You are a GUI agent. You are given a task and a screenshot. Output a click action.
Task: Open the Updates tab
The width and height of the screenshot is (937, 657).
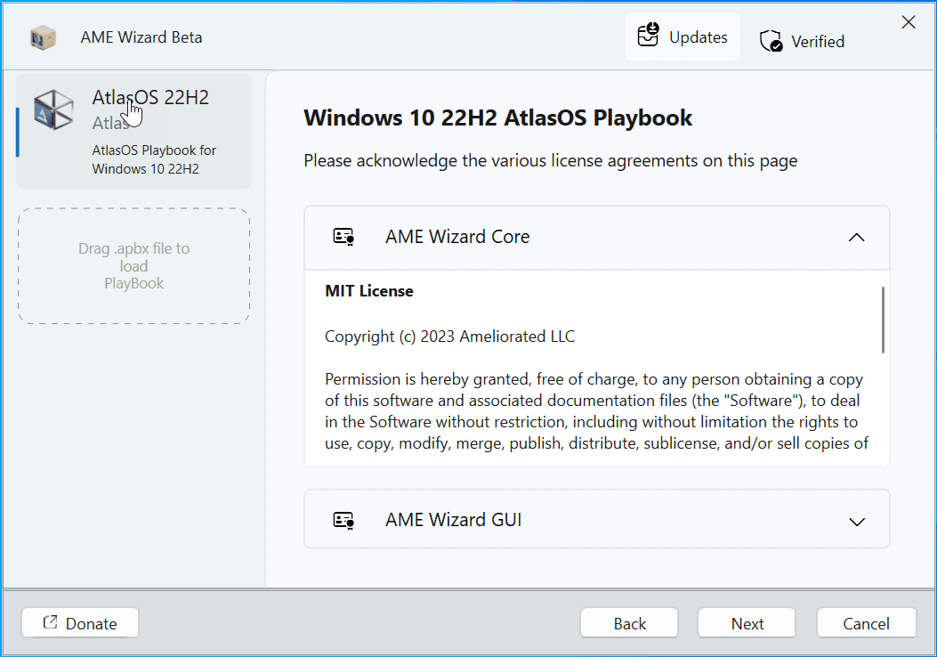[683, 36]
